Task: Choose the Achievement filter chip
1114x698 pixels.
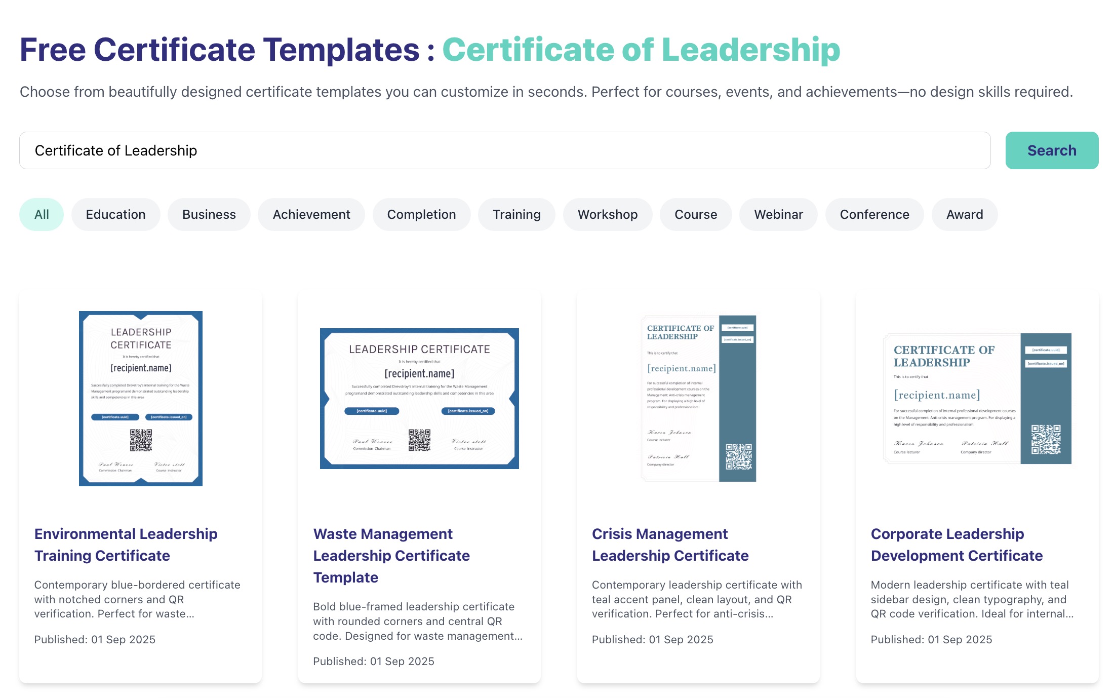Action: (311, 214)
